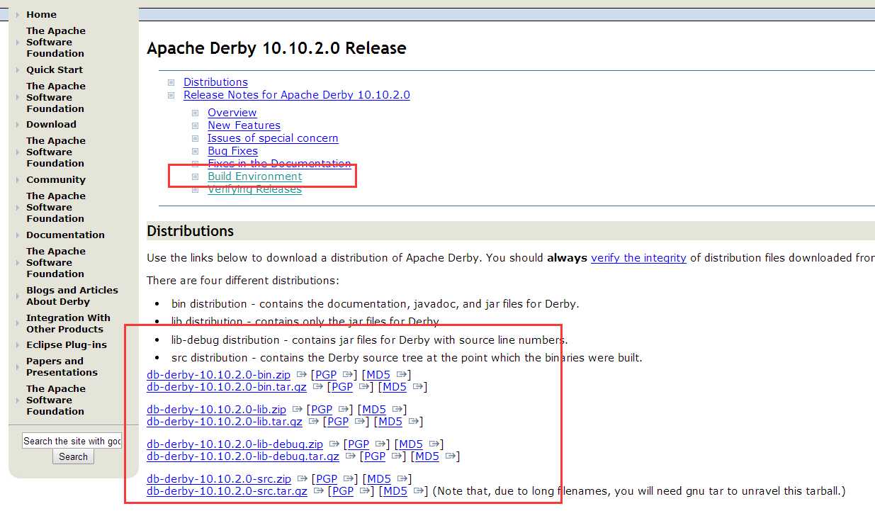The image size is (875, 511).
Task: Click external-link icon after MD5 on bin.zip row
Action: (x=402, y=374)
